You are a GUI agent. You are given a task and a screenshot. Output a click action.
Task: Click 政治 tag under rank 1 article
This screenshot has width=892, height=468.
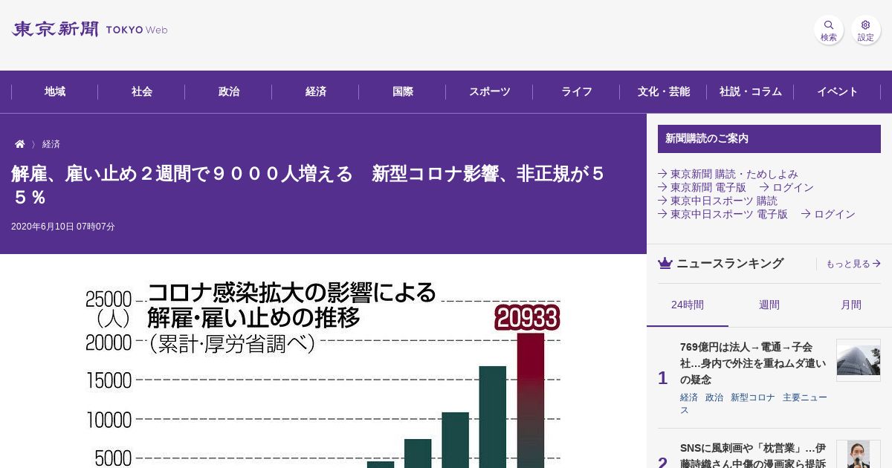point(714,397)
